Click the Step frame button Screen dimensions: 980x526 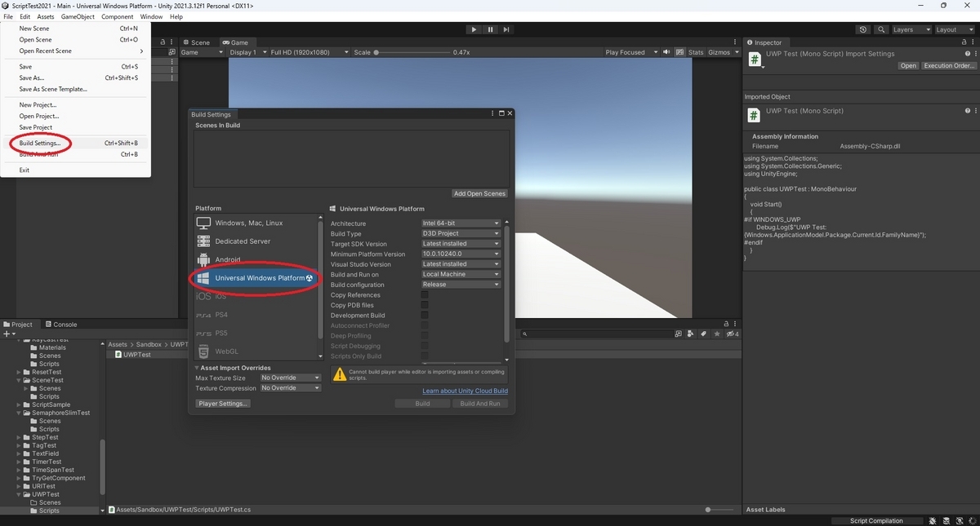[506, 29]
